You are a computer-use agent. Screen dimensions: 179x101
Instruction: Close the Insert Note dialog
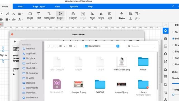tap(12, 34)
